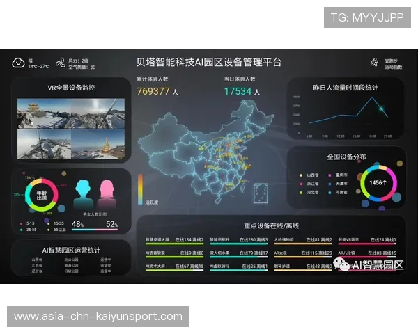Select the pink female silhouette icon
This screenshot has height=334, width=418.
click(107, 191)
